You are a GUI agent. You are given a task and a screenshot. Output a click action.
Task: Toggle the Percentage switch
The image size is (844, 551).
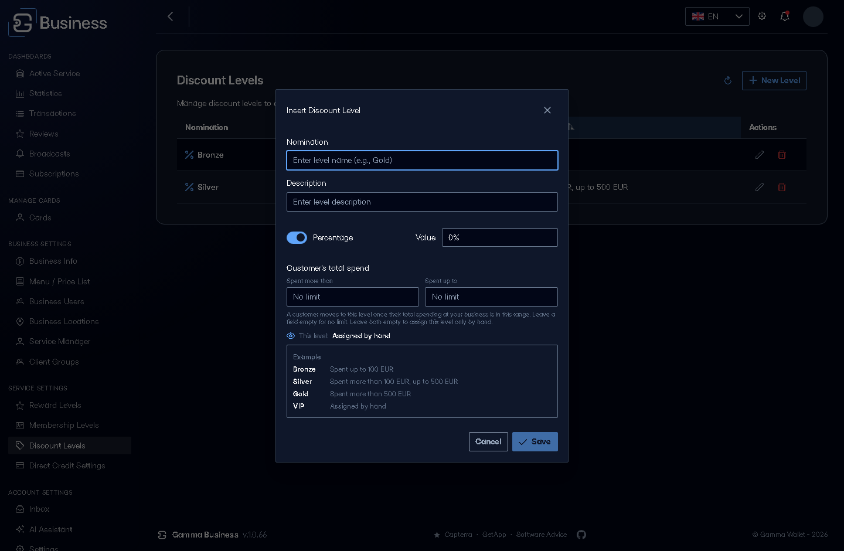click(x=297, y=237)
